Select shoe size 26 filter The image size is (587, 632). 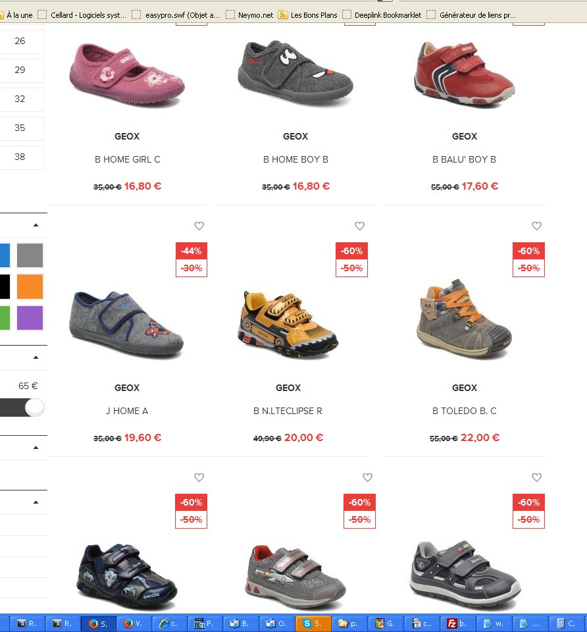tap(20, 41)
